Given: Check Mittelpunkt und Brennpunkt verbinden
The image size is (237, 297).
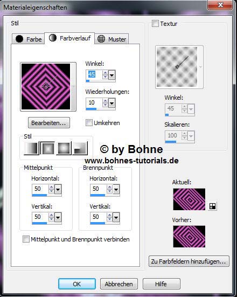Looking at the screenshot, I should click(x=26, y=239).
